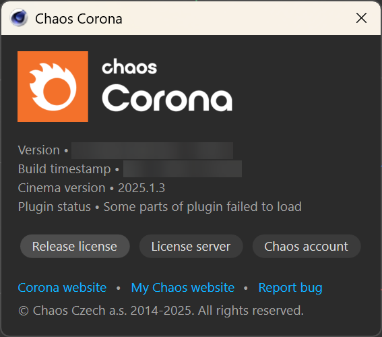Screen dimensions: 382x337
Task: Click the Chaos Czech copyright notice
Action: point(161,311)
